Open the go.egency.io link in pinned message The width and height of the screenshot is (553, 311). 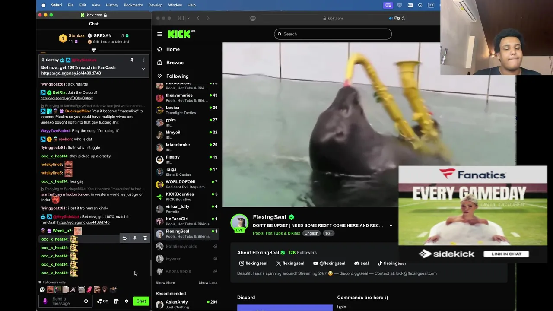tap(71, 73)
